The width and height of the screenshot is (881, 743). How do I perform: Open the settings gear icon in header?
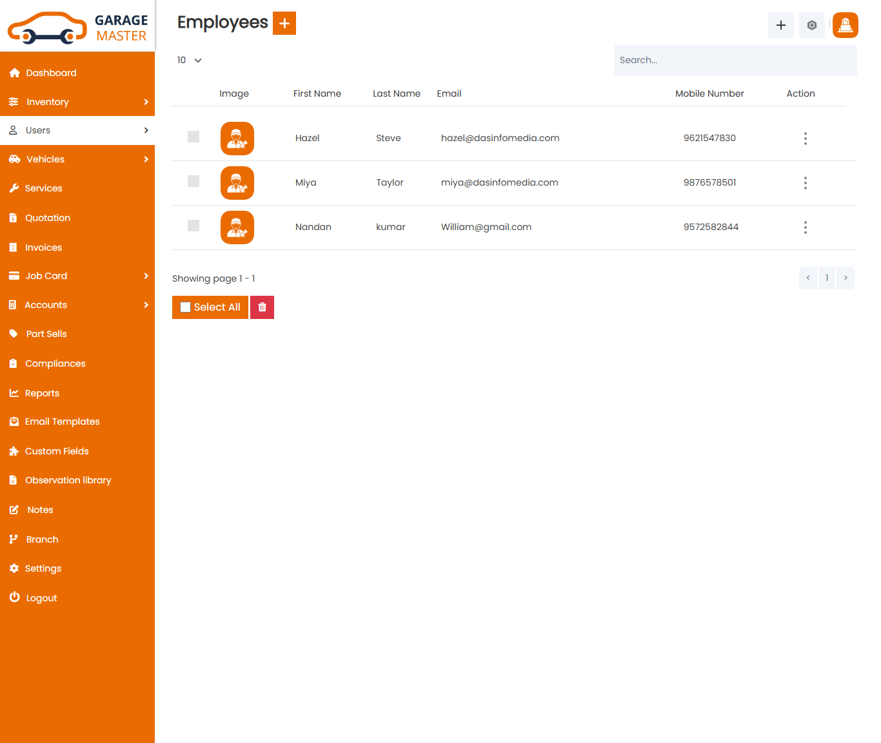811,25
